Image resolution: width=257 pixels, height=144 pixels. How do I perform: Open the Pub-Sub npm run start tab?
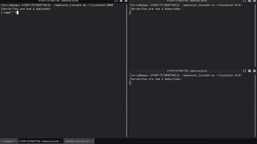tap(78, 141)
